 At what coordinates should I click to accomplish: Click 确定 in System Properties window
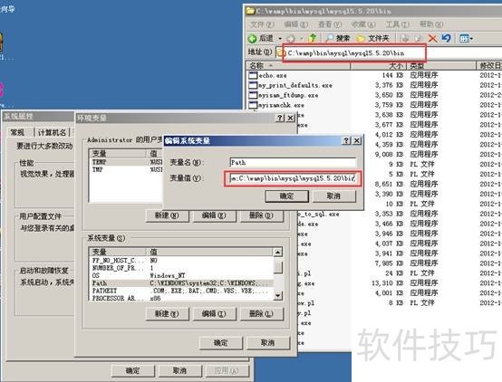[133, 371]
